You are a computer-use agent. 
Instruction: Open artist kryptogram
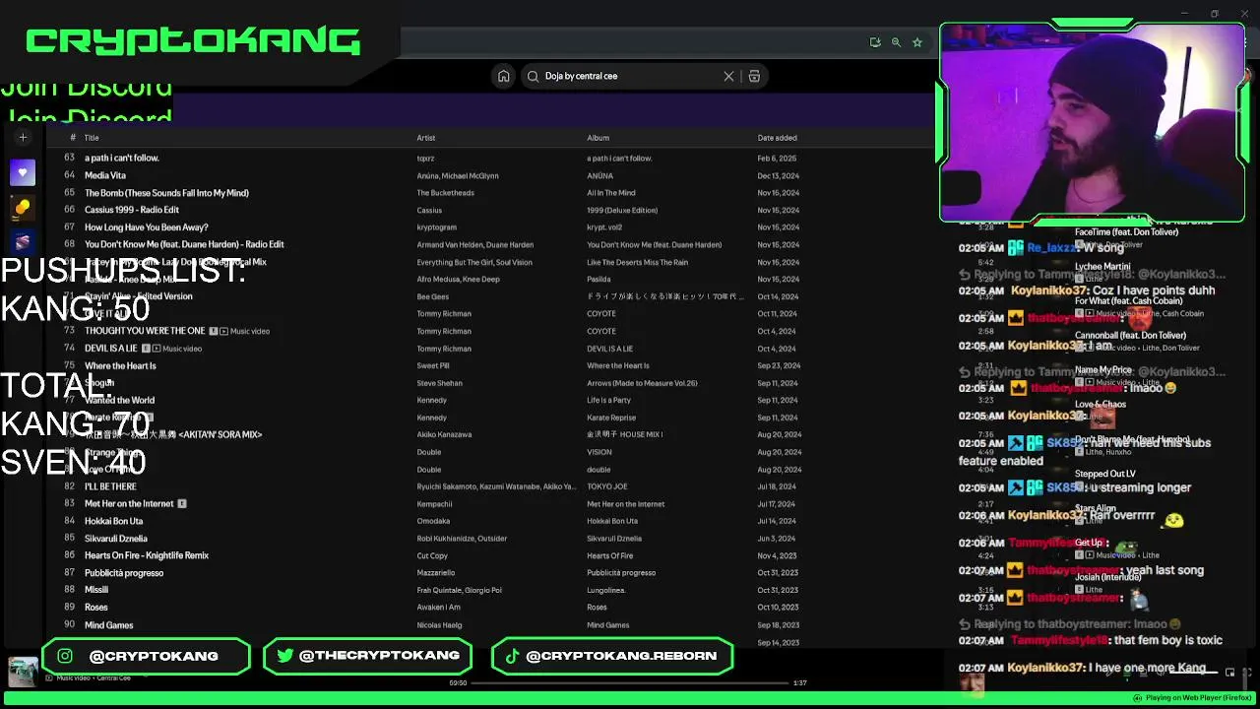pos(437,227)
